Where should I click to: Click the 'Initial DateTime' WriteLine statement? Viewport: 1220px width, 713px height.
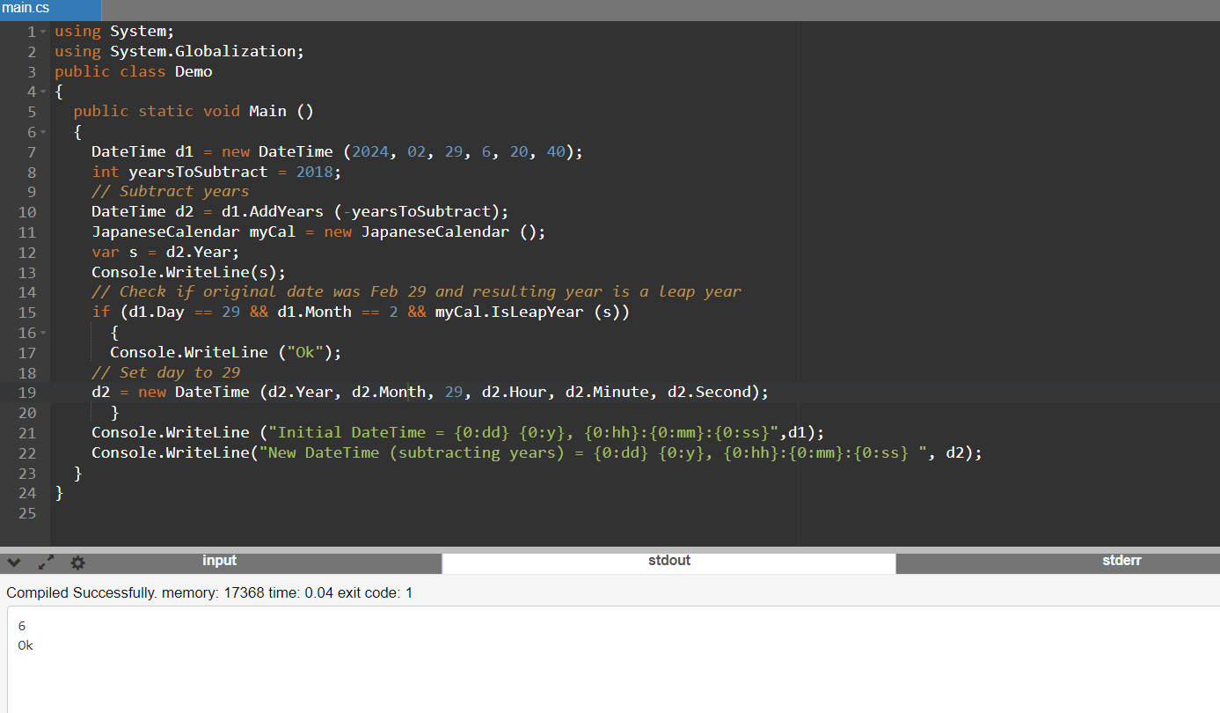[458, 432]
